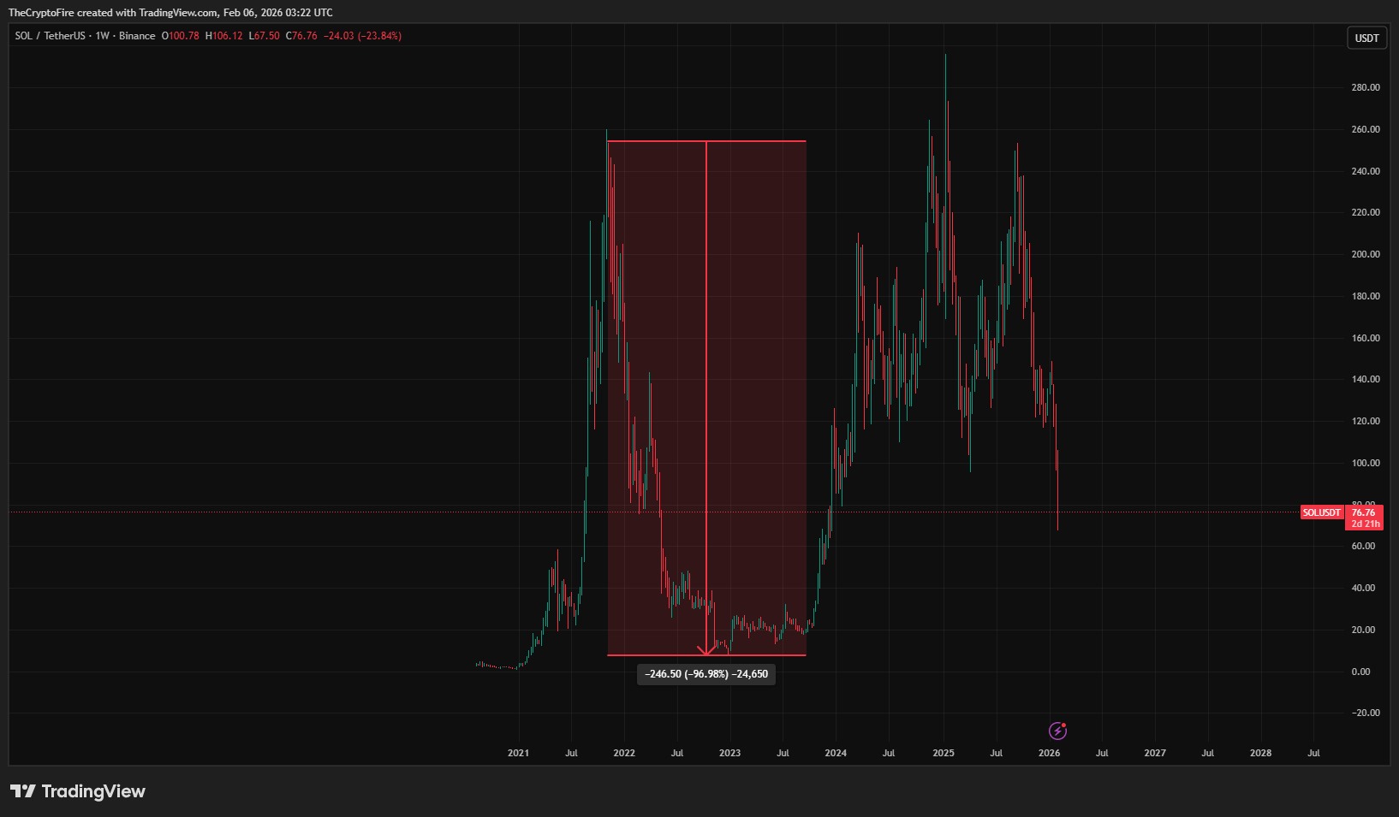Click the 180.00 price axis label
This screenshot has width=1399, height=817.
pos(1366,296)
